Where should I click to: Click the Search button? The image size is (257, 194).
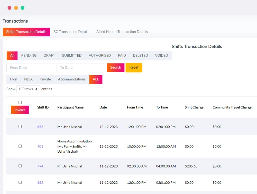(116, 68)
